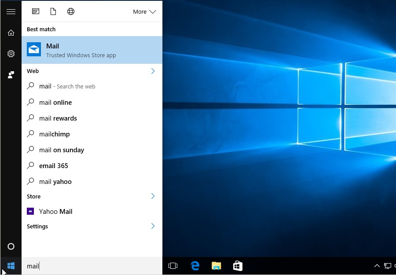Open the Feedback icon in sidebar

[x=11, y=75]
